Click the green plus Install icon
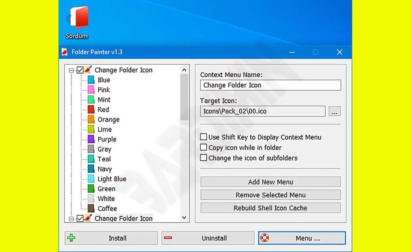 [x=71, y=238]
